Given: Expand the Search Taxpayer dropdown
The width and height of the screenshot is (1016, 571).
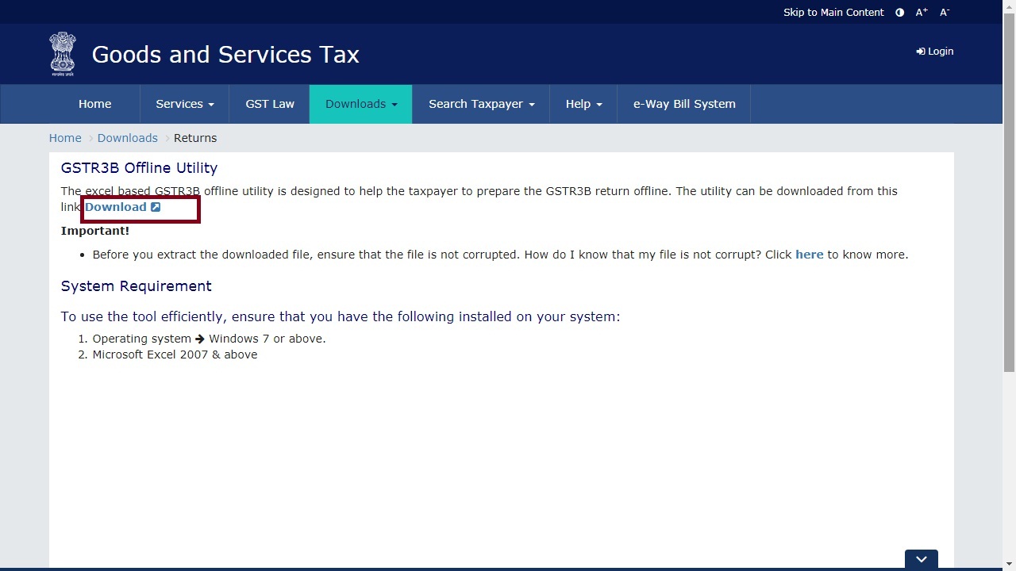Looking at the screenshot, I should point(480,104).
